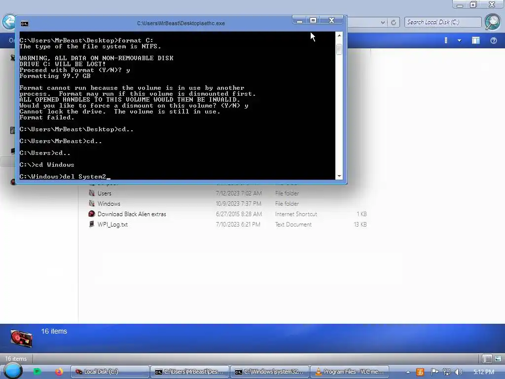Image resolution: width=505 pixels, height=379 pixels.
Task: Click the taskbar clock showing 5:12 PM
Action: (x=484, y=372)
